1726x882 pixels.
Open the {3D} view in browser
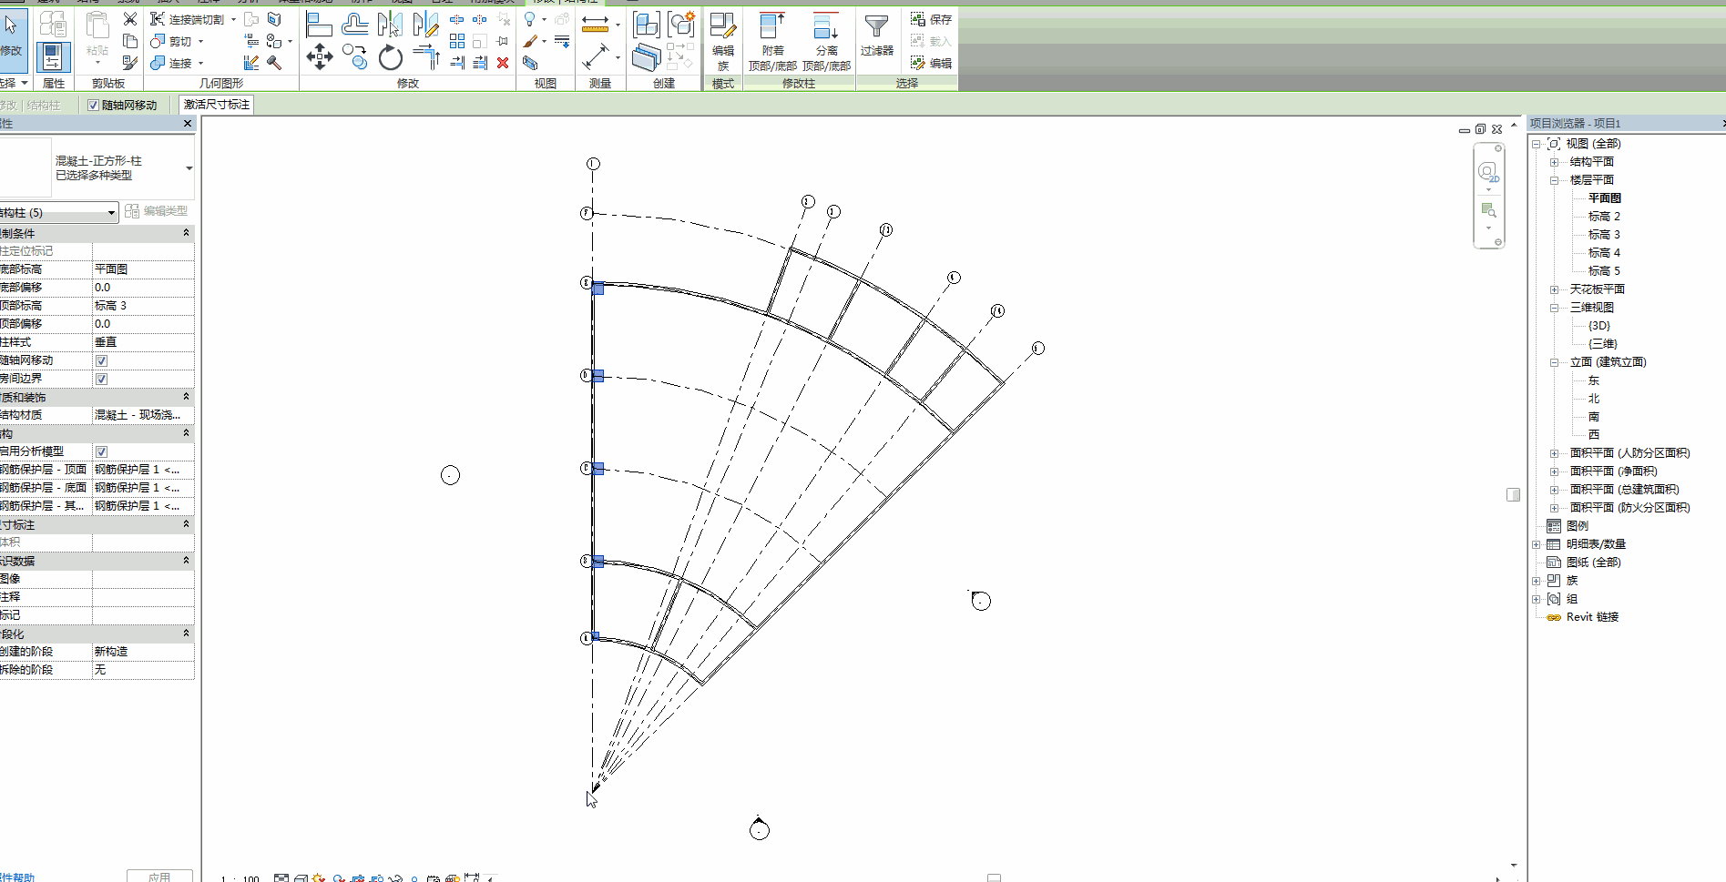coord(1598,326)
